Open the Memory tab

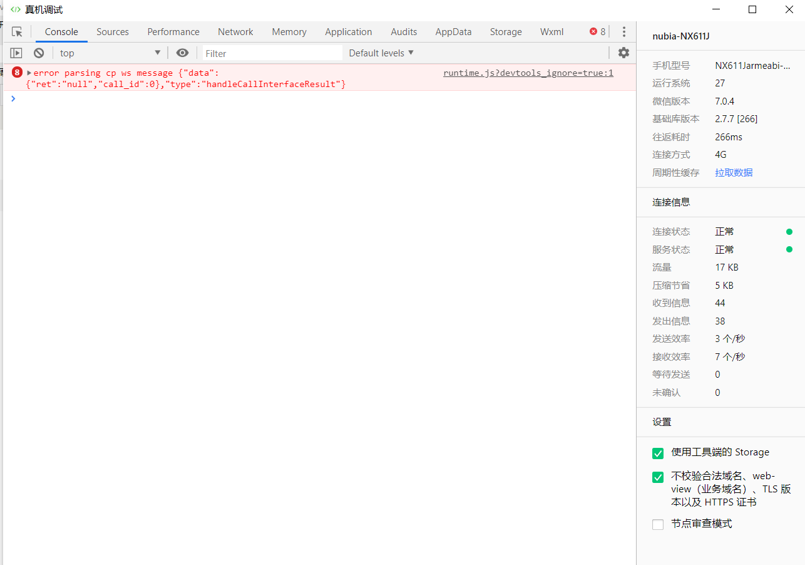pyautogui.click(x=289, y=32)
